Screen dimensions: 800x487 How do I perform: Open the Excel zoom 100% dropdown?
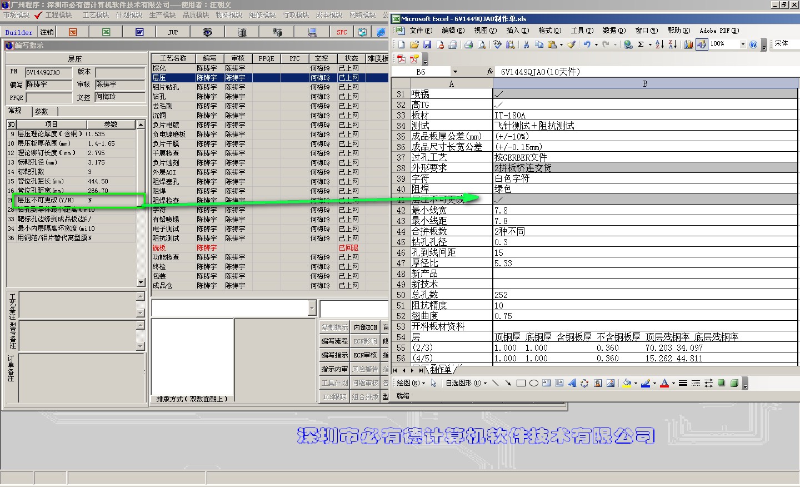pos(743,44)
